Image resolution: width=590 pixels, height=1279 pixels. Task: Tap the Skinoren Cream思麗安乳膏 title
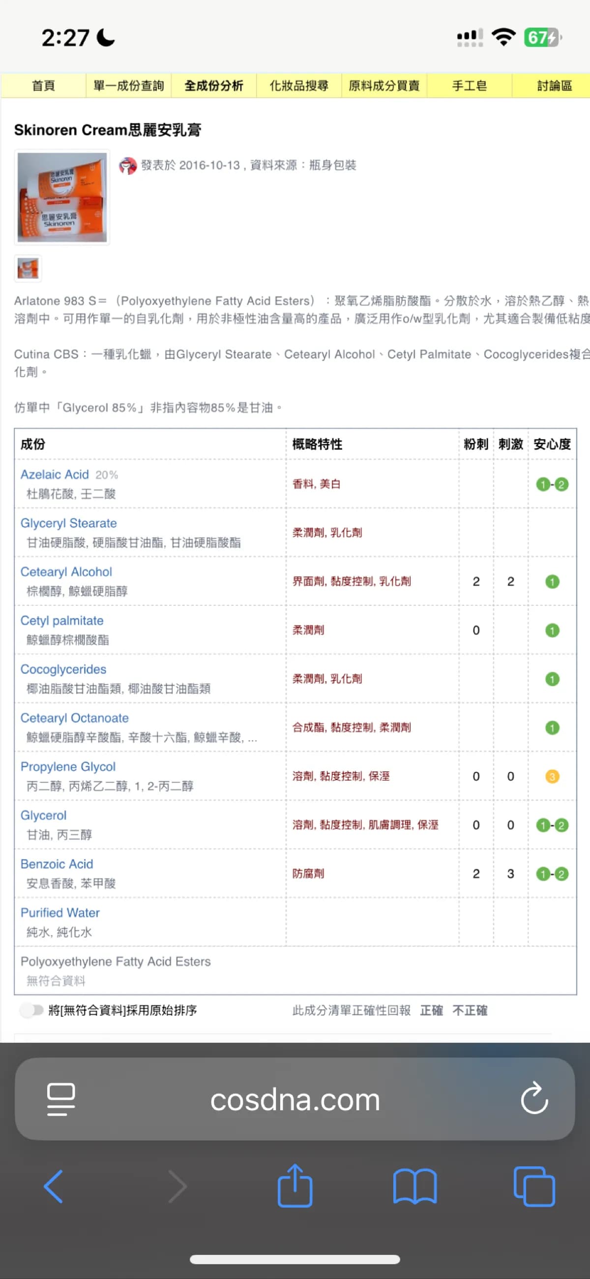tap(108, 129)
